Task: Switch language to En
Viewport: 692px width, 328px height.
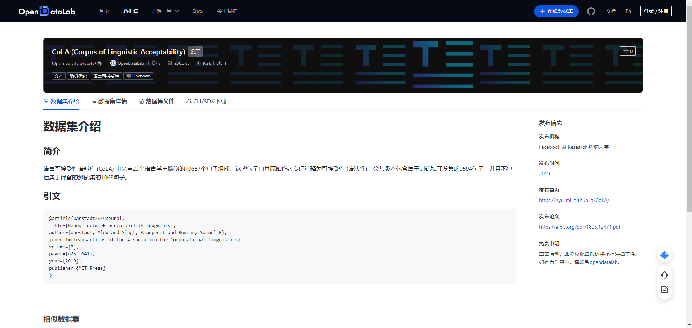Action: [x=628, y=11]
